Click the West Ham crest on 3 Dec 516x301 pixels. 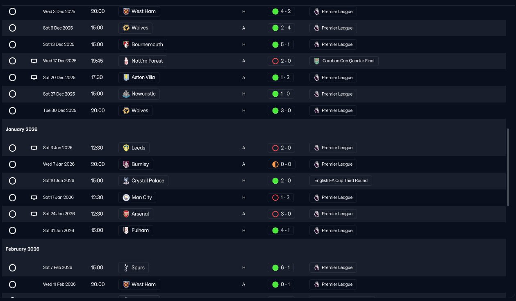[x=126, y=11]
